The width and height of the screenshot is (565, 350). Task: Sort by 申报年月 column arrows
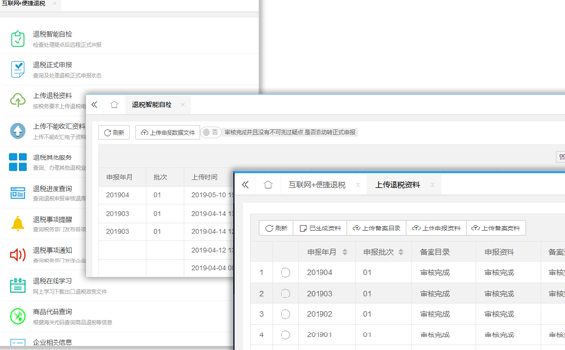click(345, 252)
